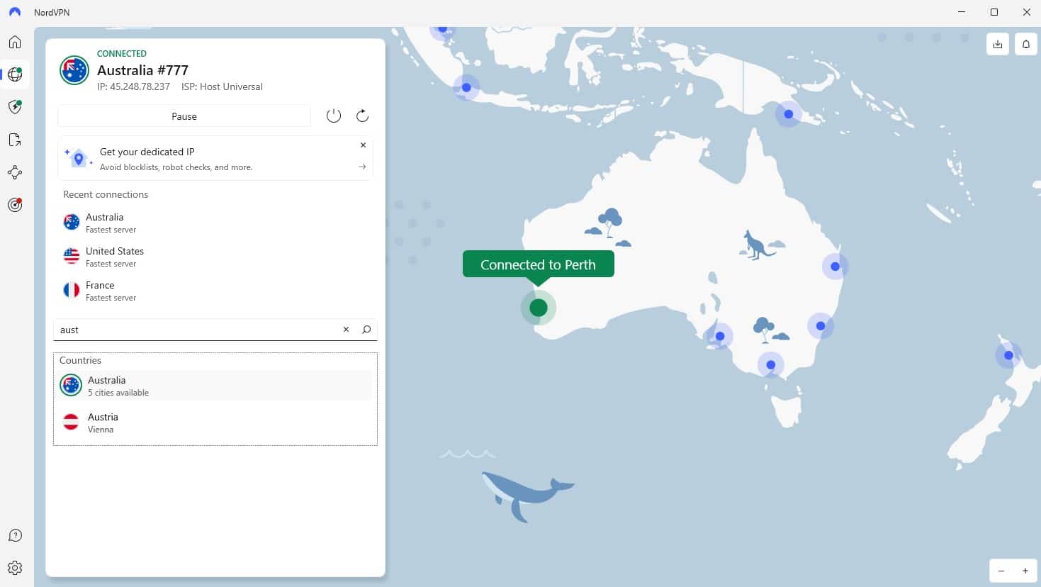Viewport: 1041px width, 587px height.
Task: Open the VPN globe icon in sidebar
Action: tap(15, 74)
